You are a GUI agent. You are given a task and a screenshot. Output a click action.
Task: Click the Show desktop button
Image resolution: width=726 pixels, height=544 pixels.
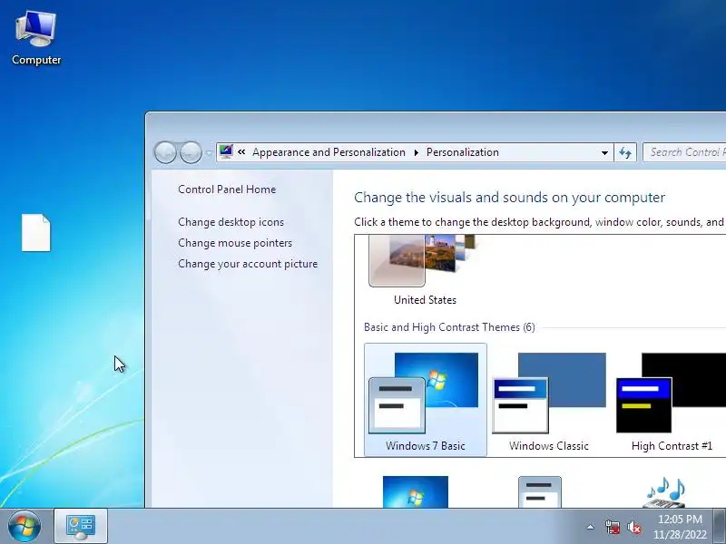720,527
